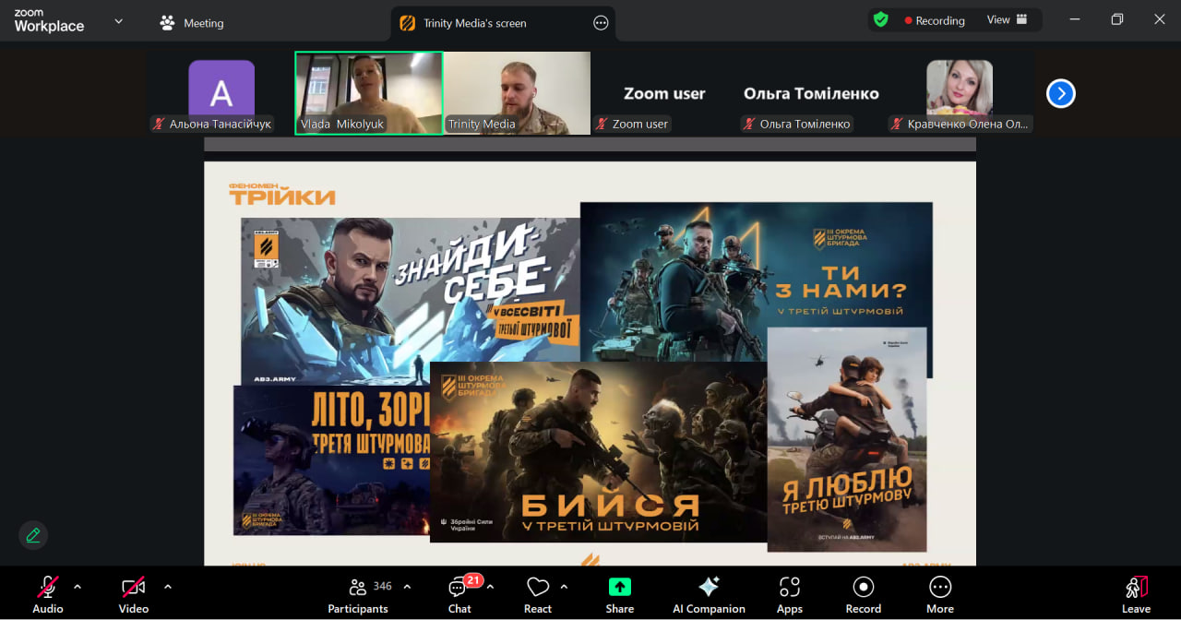Open the More options menu
1181x620 pixels.
pos(939,593)
